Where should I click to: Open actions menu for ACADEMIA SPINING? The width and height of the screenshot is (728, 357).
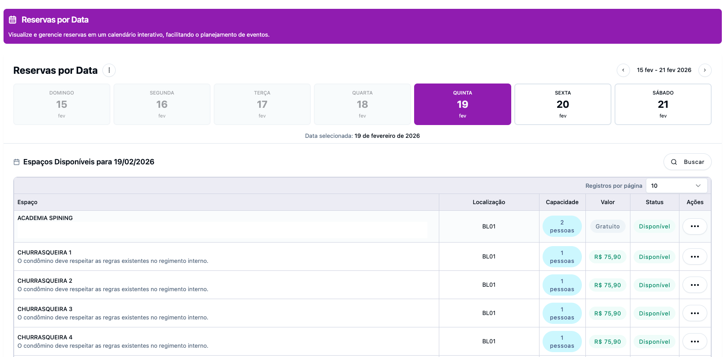click(x=694, y=226)
